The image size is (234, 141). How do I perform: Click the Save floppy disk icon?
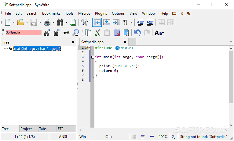click(x=34, y=22)
